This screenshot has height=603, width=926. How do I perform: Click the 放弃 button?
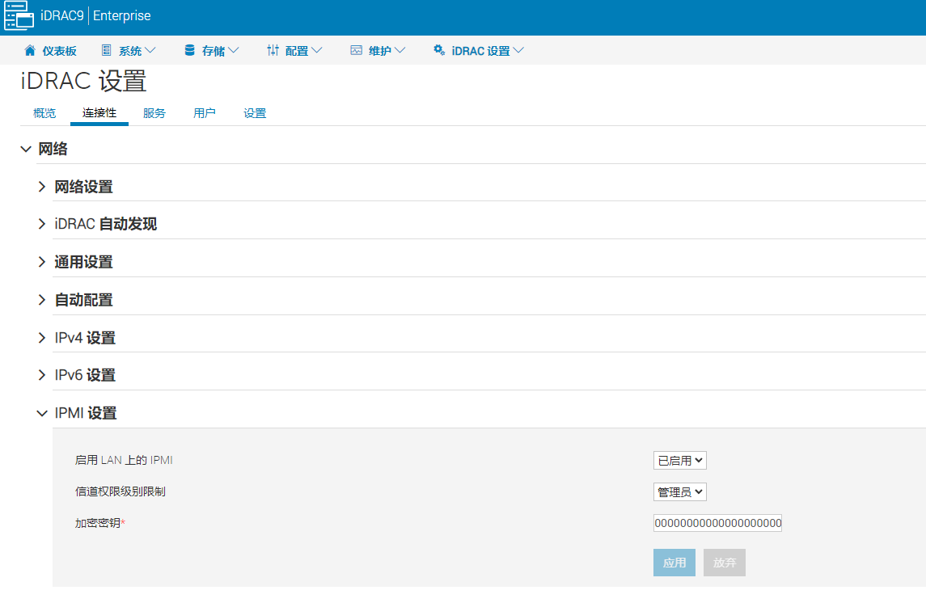click(x=725, y=563)
